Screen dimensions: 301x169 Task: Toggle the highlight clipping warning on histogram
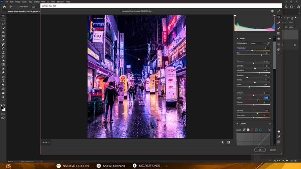pos(274,15)
